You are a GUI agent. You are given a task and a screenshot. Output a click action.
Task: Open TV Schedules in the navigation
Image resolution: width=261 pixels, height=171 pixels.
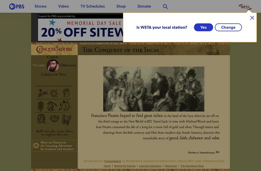93,6
